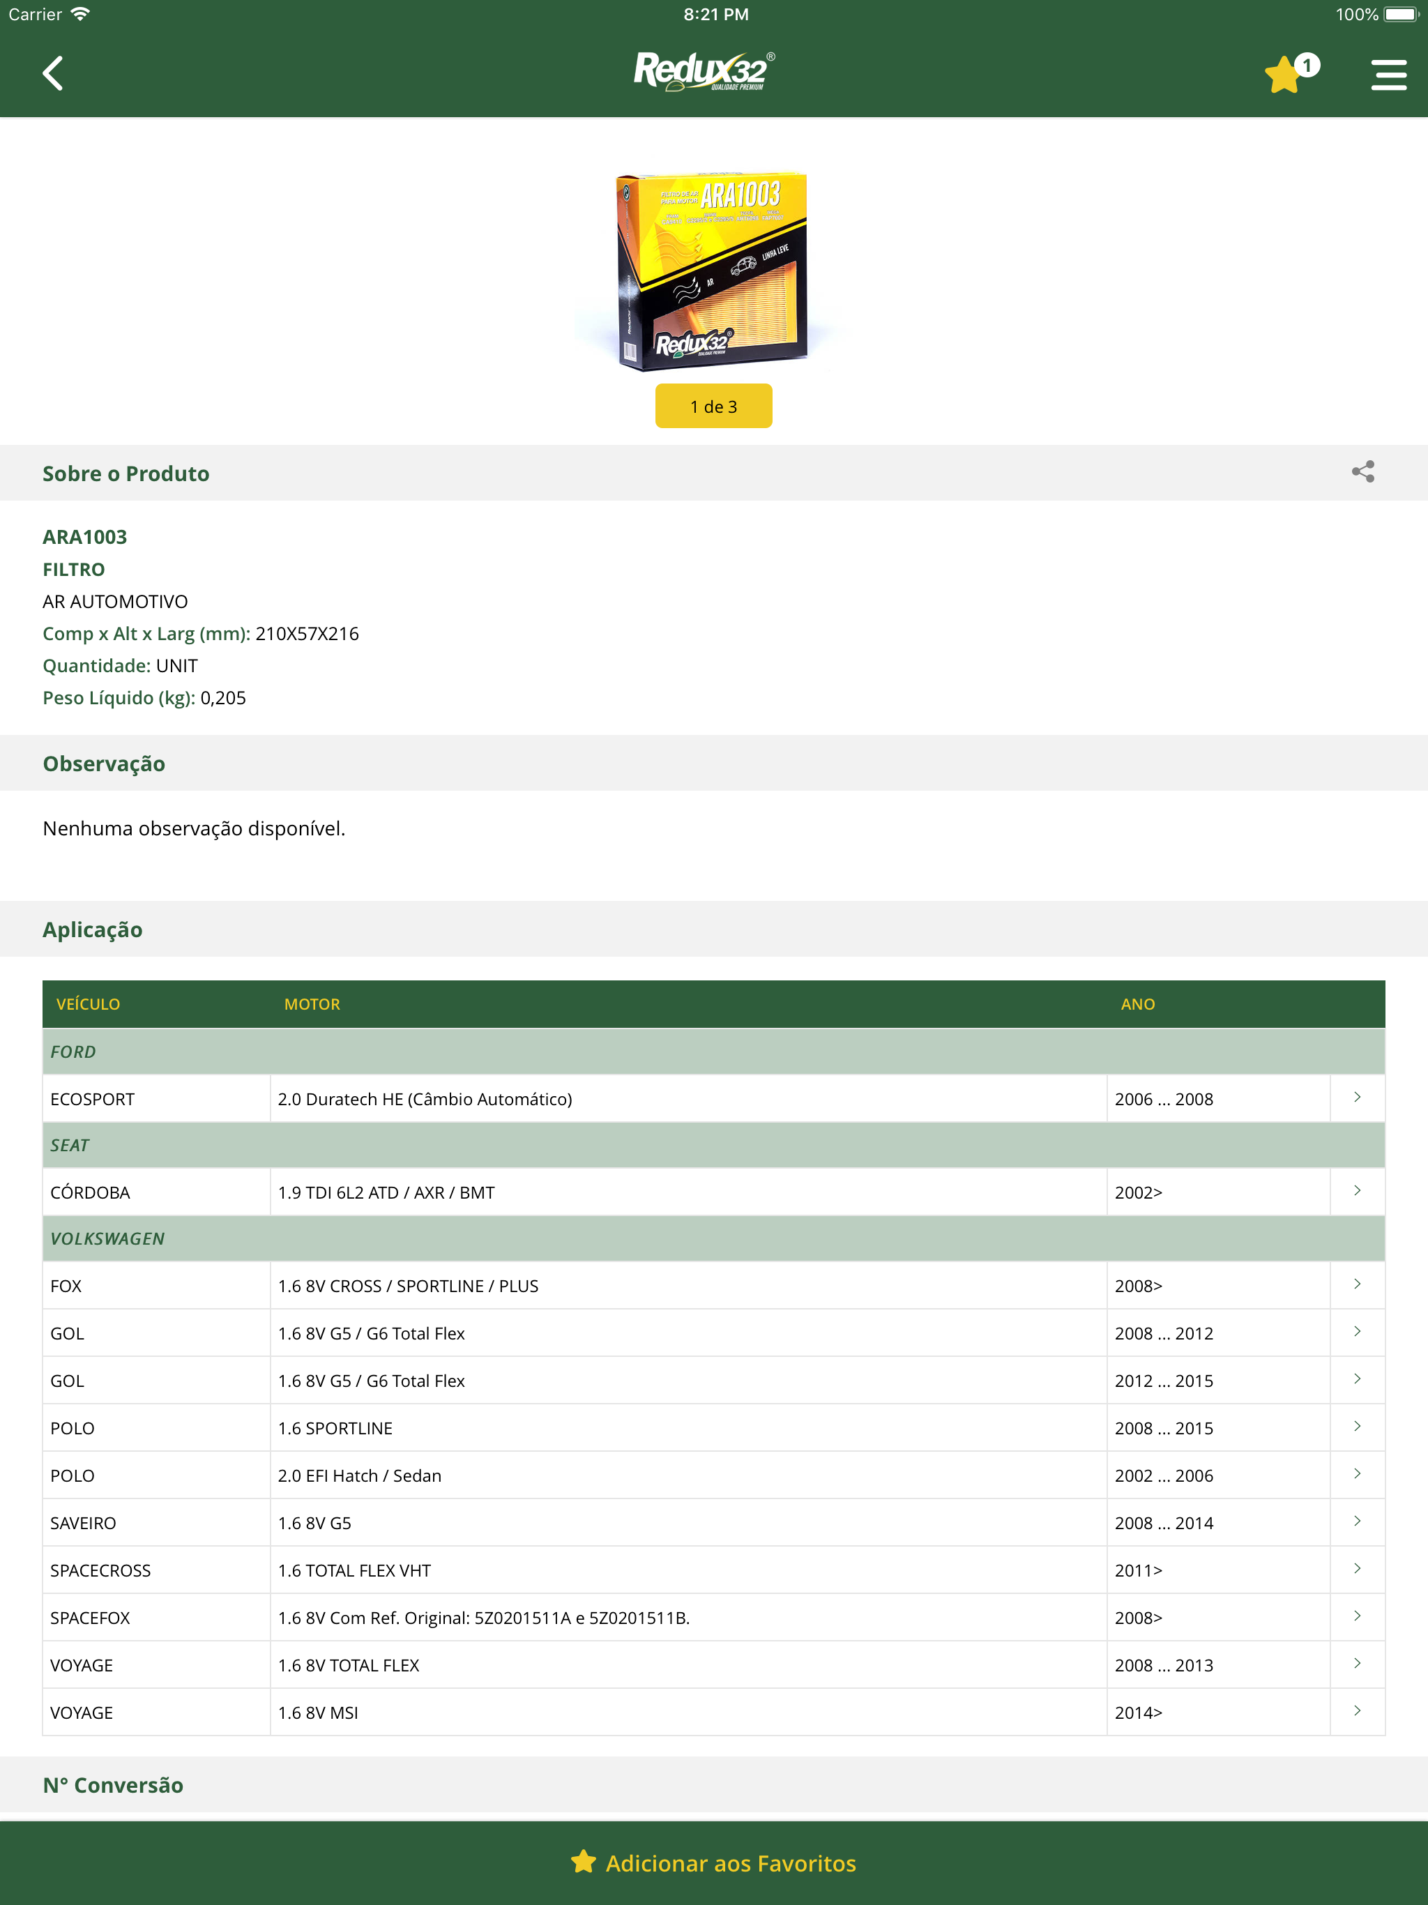Add product with Adicionar aos Favoritos

click(713, 1862)
